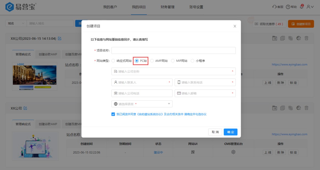320x170 pixels.
Task: Open the 域名 search type dropdown
Action: [16, 23]
